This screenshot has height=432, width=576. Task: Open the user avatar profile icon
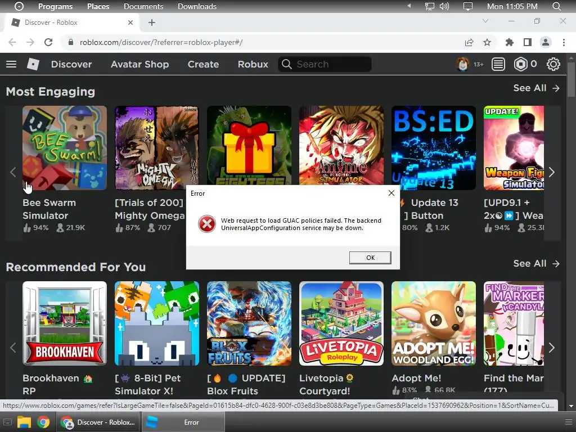pyautogui.click(x=462, y=64)
